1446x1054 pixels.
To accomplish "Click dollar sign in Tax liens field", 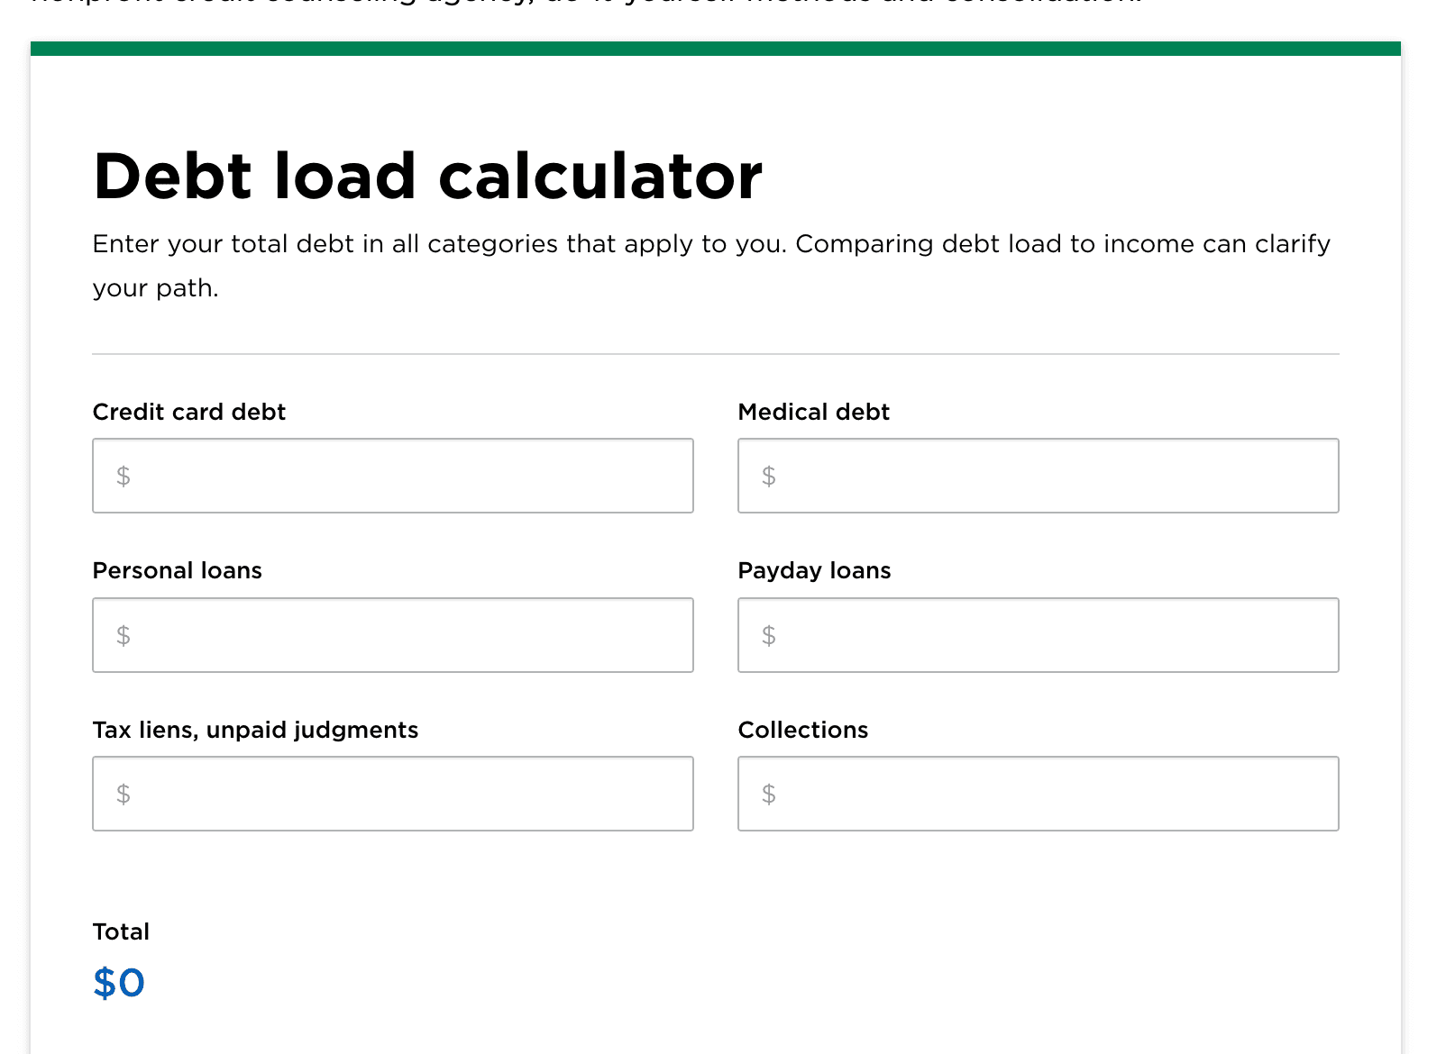I will tap(124, 794).
